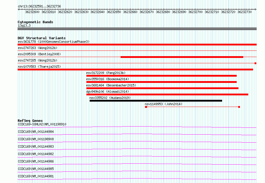
Task: Click the red bar of esv3172209
Action: pos(161,76)
